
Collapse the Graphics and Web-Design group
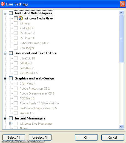click(5, 78)
